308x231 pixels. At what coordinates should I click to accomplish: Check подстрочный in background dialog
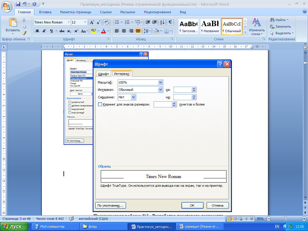point(69,112)
